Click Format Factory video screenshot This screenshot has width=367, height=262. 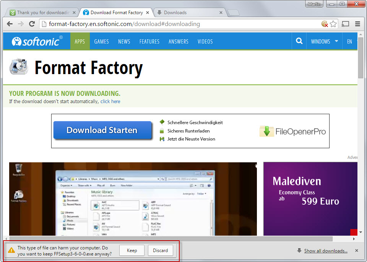pyautogui.click(x=133, y=199)
